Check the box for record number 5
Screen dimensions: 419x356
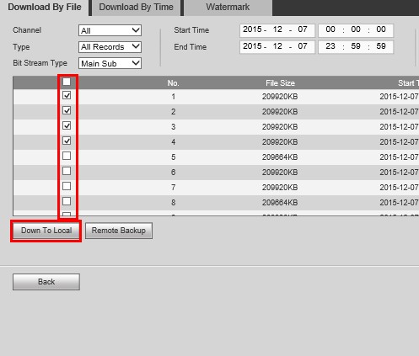click(67, 156)
